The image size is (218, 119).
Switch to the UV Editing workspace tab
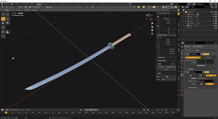(x=61, y=4)
